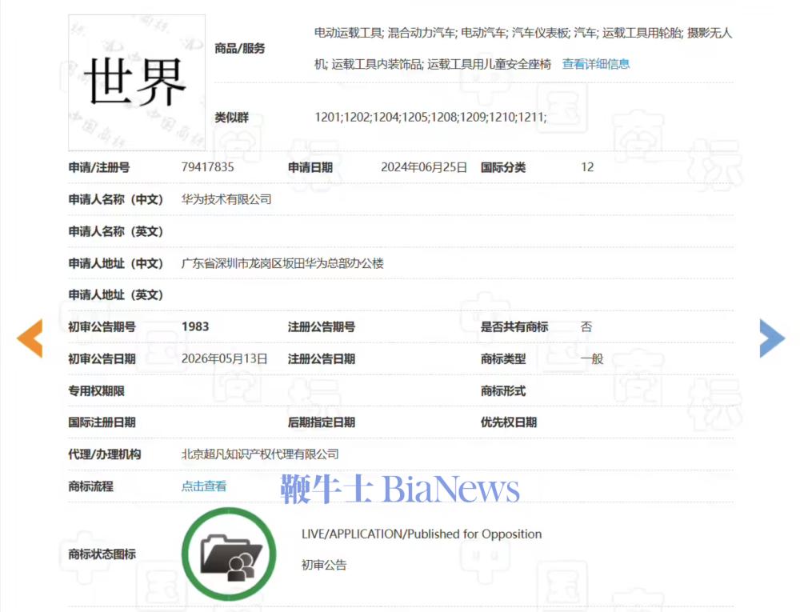
Task: Click the 国际分类 field label
Action: (503, 167)
